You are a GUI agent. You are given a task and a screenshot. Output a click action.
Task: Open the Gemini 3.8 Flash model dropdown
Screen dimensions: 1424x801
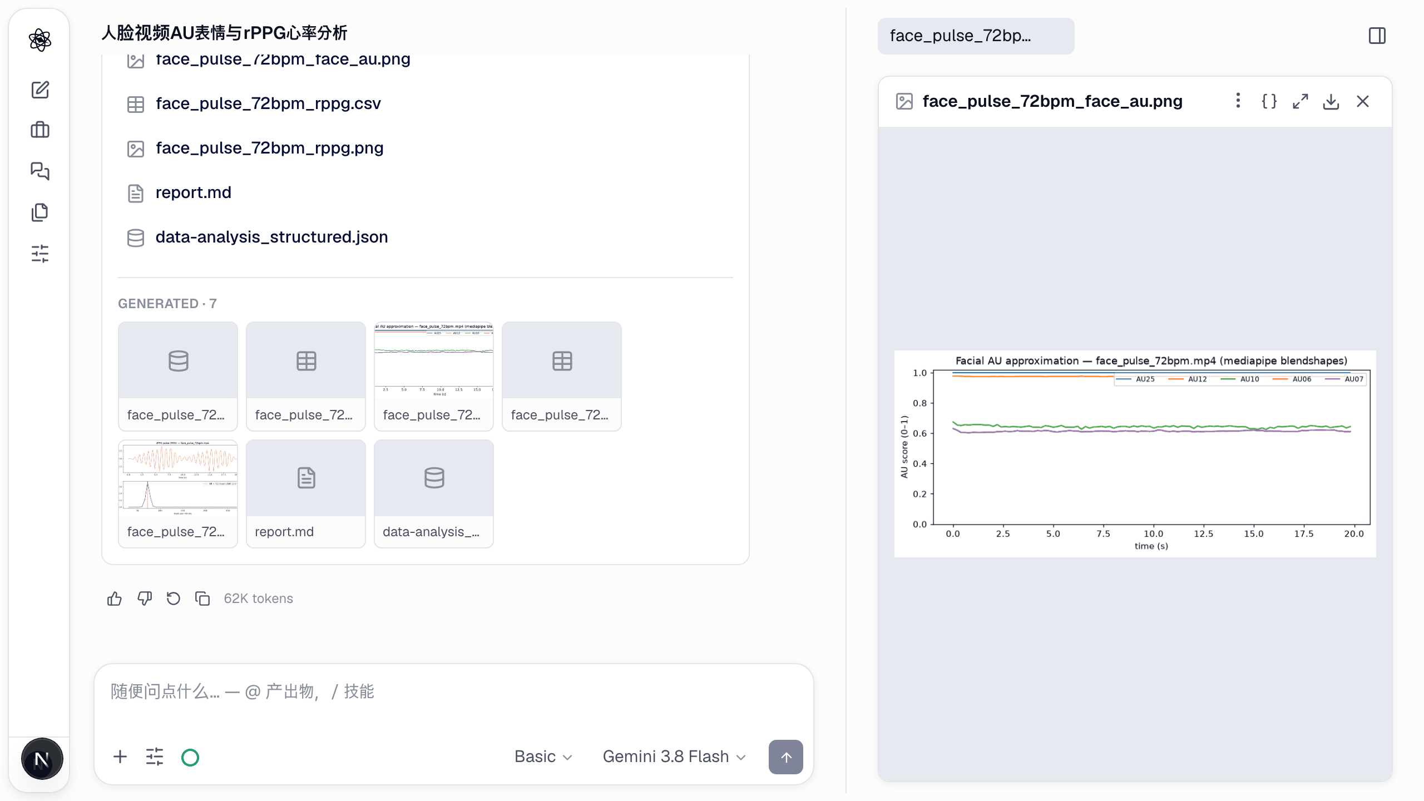[674, 756]
